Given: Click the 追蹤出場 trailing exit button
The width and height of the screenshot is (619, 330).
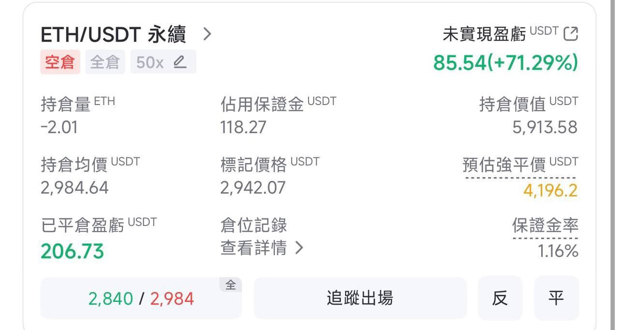Looking at the screenshot, I should (360, 298).
